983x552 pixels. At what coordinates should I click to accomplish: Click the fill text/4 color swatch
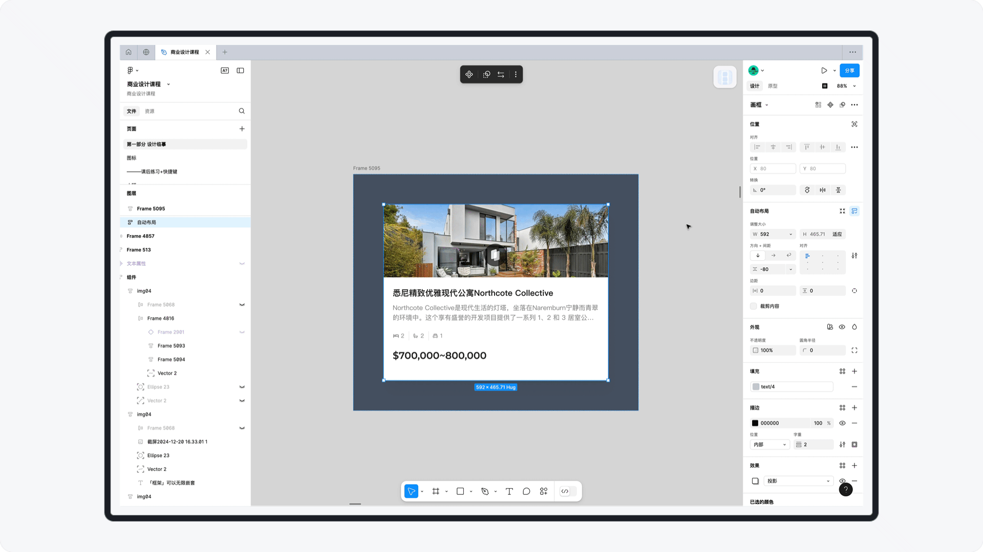[x=756, y=387]
